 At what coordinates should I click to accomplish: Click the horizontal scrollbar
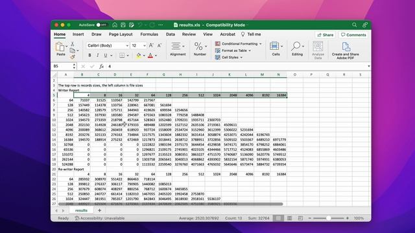171,204
